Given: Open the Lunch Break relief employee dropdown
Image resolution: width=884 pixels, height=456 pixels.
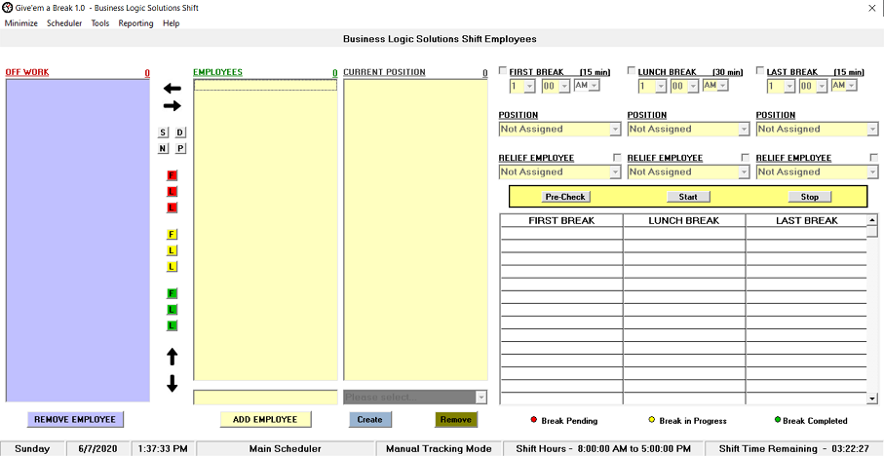Looking at the screenshot, I should pos(744,171).
